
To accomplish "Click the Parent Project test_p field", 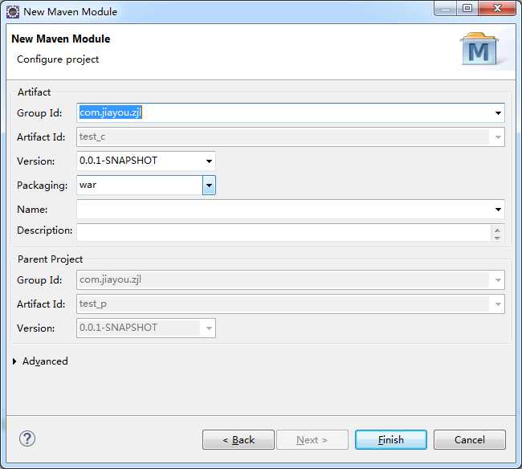I will [290, 304].
